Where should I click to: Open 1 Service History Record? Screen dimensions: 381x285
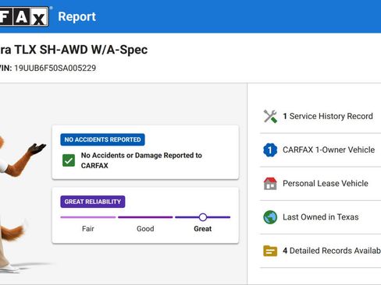320,116
